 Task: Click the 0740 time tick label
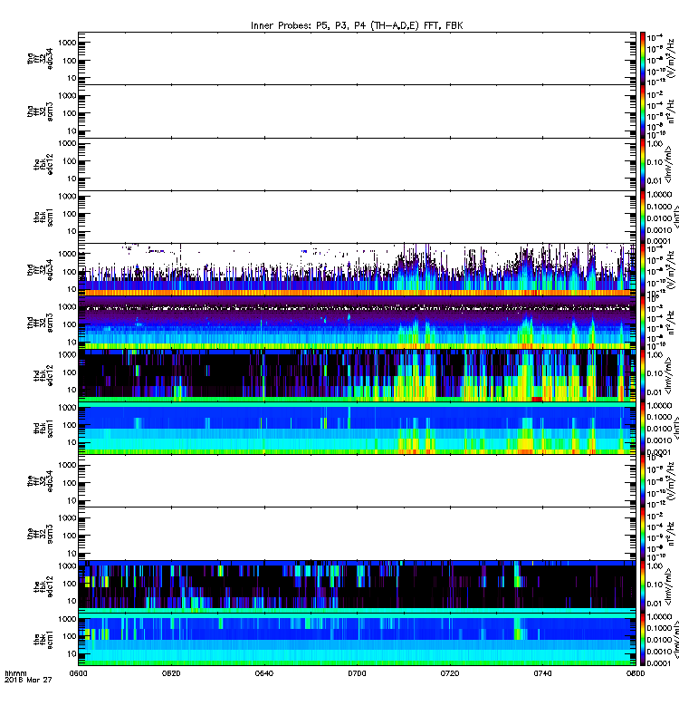click(542, 673)
